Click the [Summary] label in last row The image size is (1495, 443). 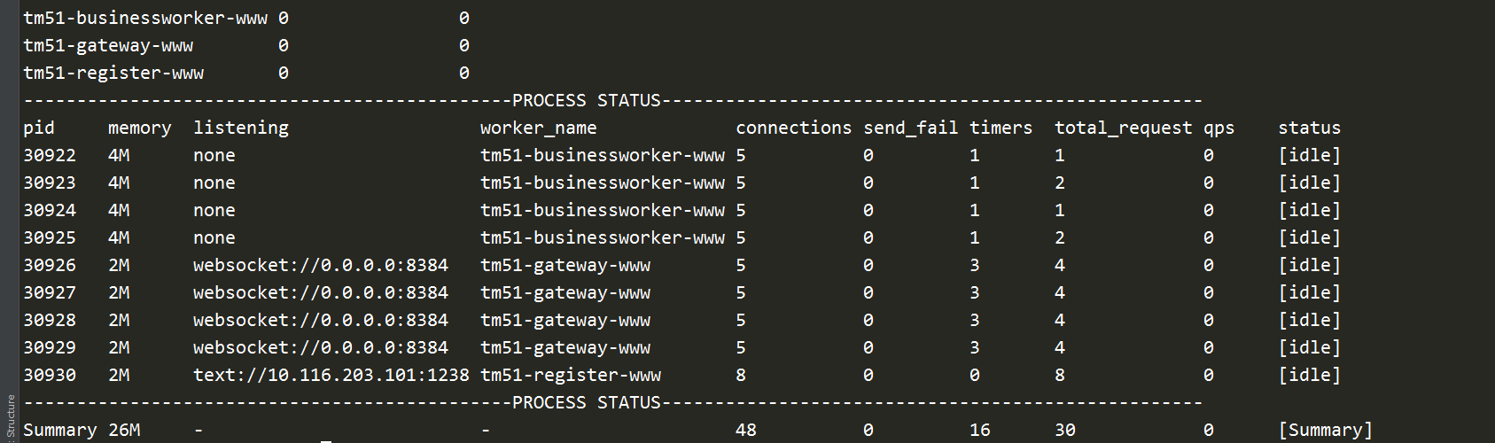(x=1325, y=430)
